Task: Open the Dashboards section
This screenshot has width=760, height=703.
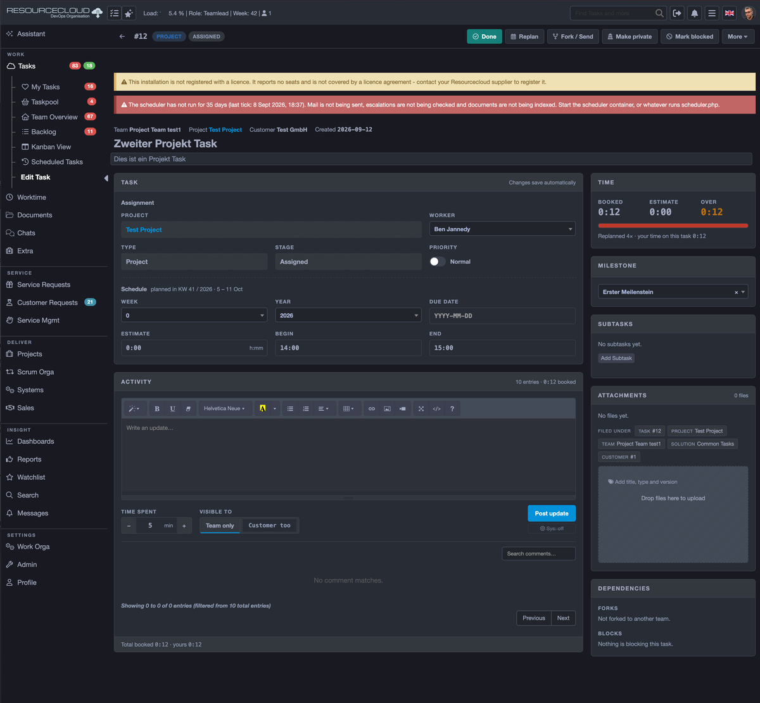Action: [x=35, y=441]
